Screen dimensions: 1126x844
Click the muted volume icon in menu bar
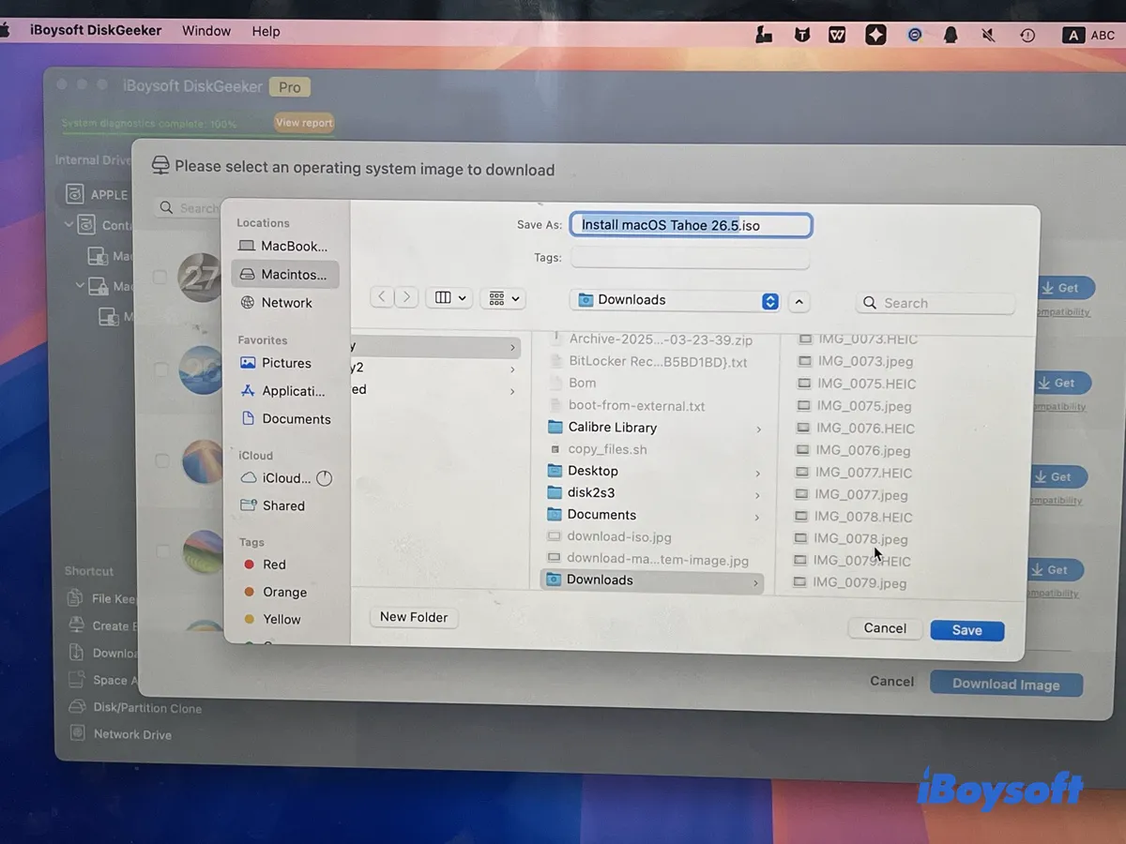tap(988, 35)
